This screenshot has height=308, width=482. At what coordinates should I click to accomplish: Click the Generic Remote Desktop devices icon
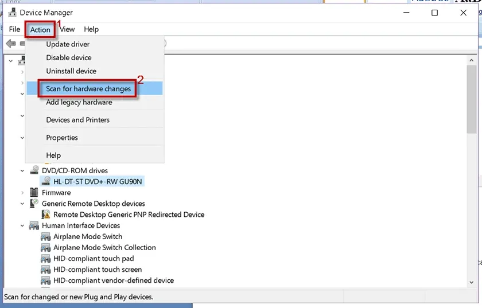pos(34,204)
